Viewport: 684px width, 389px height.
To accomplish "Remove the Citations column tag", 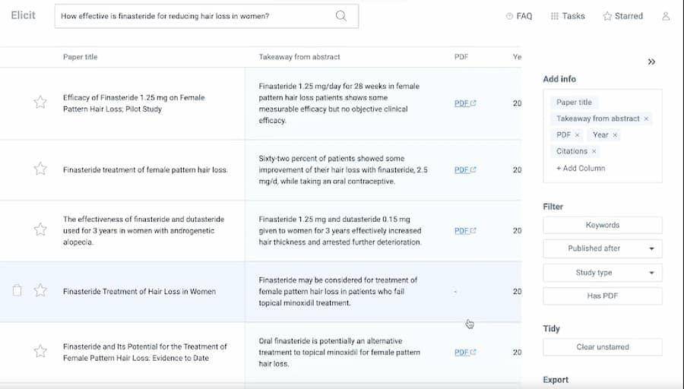I will 594,151.
